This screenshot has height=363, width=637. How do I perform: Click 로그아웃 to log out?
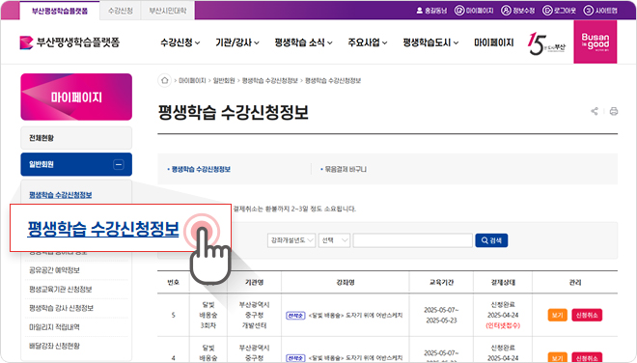click(x=560, y=11)
